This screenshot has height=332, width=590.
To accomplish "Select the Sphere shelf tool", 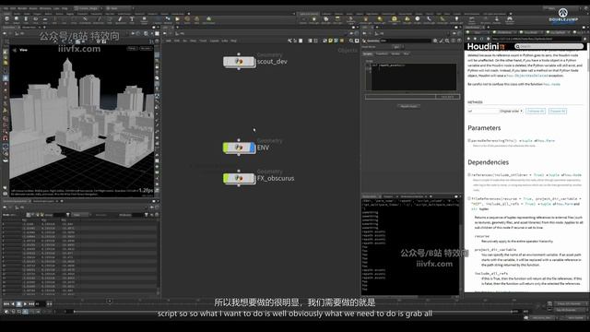I will point(17,18).
